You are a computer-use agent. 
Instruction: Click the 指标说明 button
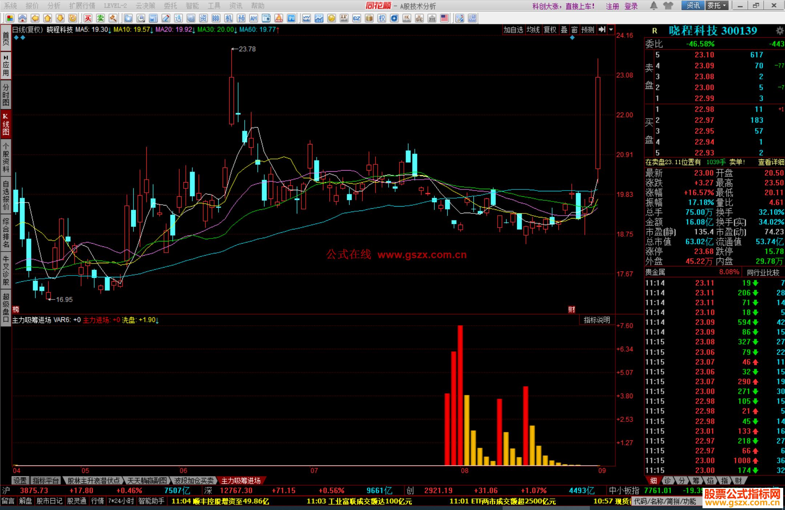596,320
